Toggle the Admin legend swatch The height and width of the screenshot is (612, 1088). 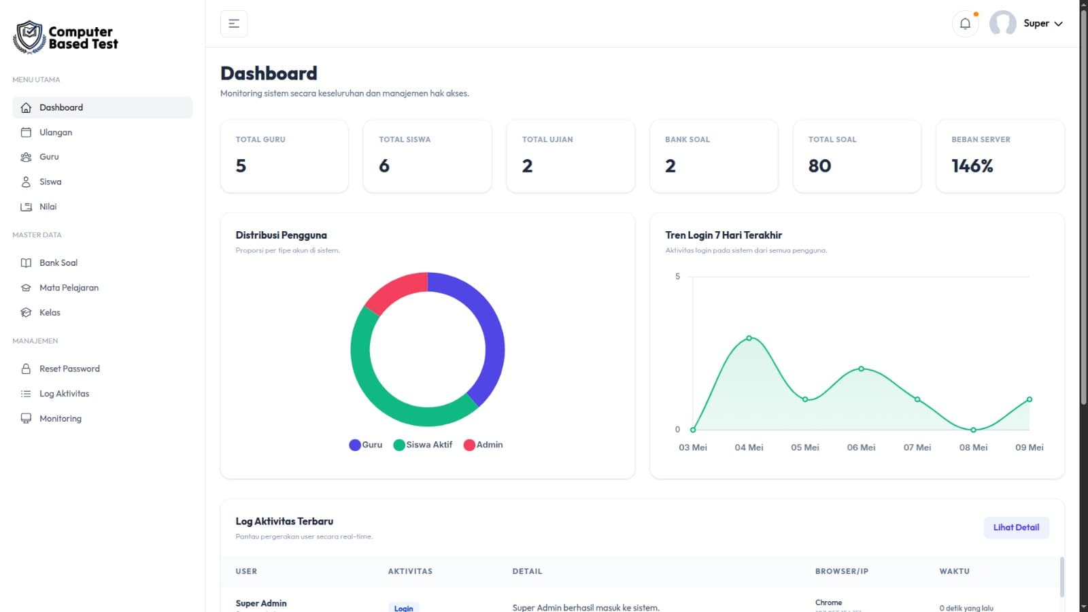(469, 445)
